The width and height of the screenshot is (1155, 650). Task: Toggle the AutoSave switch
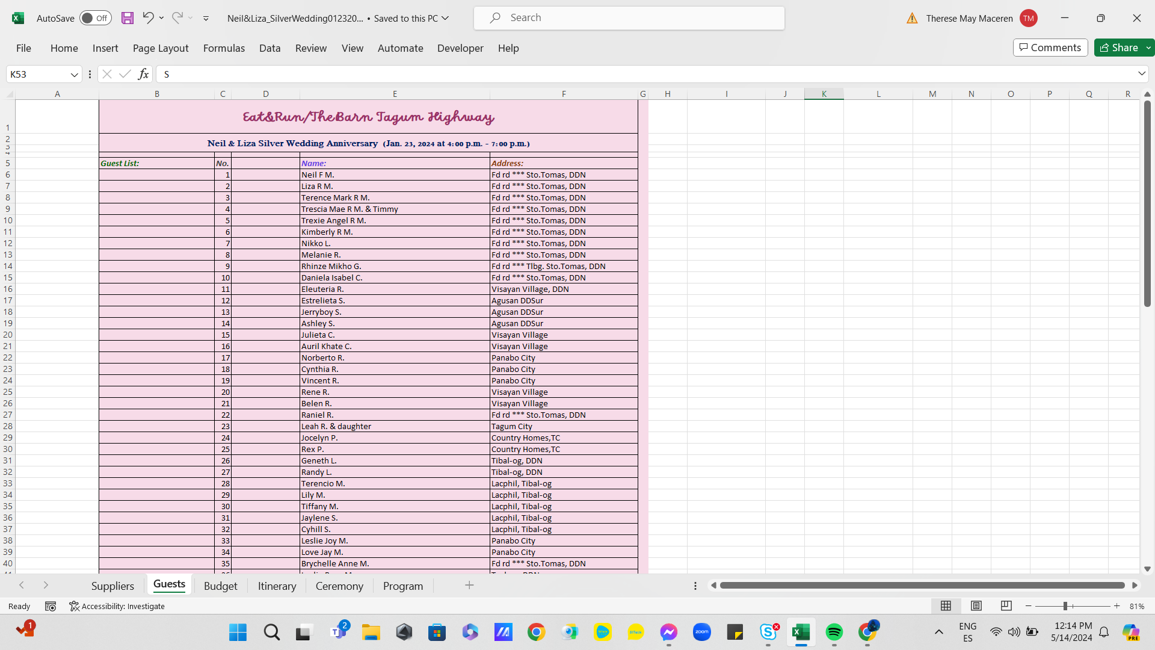click(95, 18)
